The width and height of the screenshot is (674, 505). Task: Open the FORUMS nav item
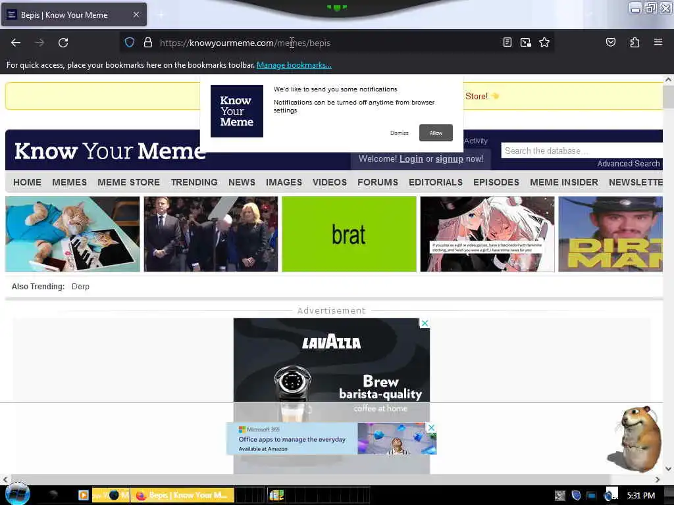[378, 182]
